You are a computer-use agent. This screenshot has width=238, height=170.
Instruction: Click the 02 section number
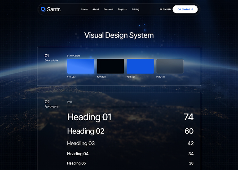coord(47,102)
